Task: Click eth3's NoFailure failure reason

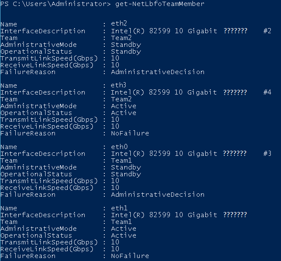Action: coord(130,133)
